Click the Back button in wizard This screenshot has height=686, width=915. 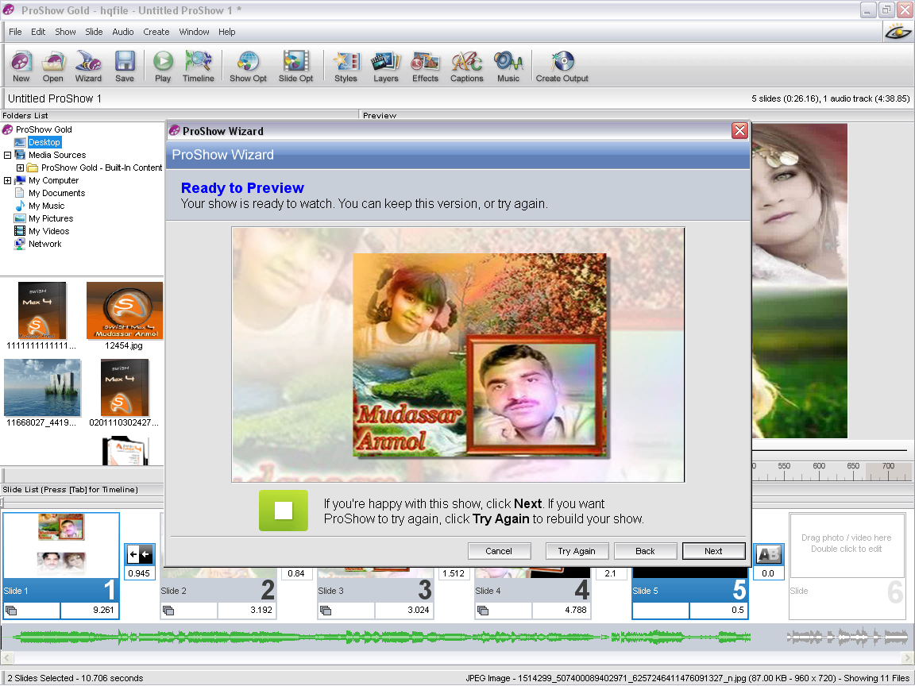point(645,551)
